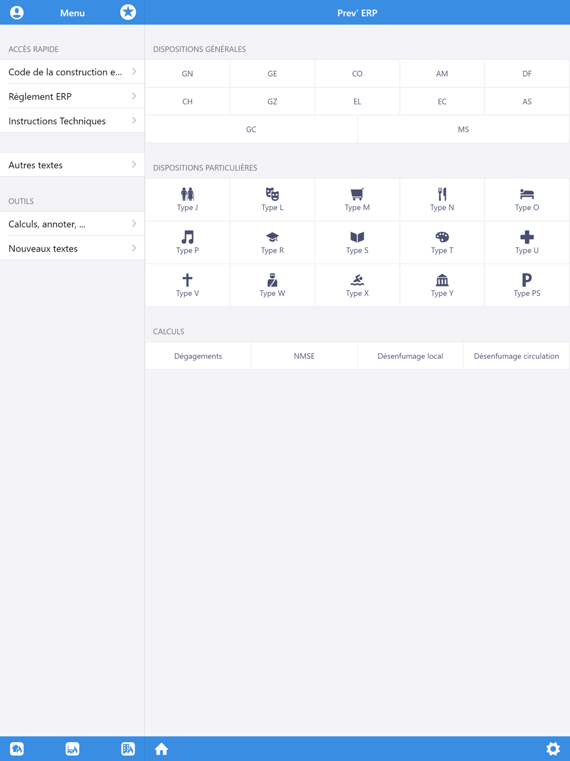Viewport: 570px width, 761px height.
Task: Select the MS section button
Action: pyautogui.click(x=463, y=129)
